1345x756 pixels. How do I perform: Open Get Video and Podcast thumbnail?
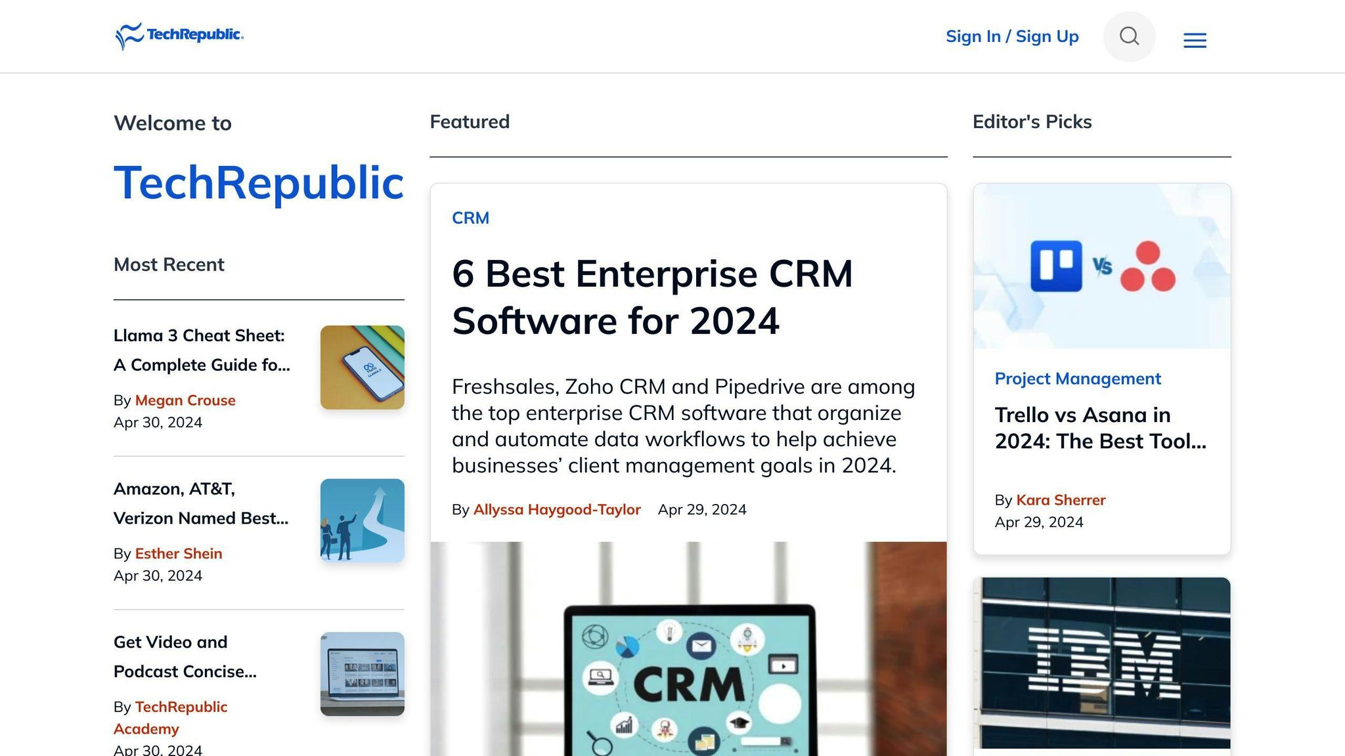point(362,673)
